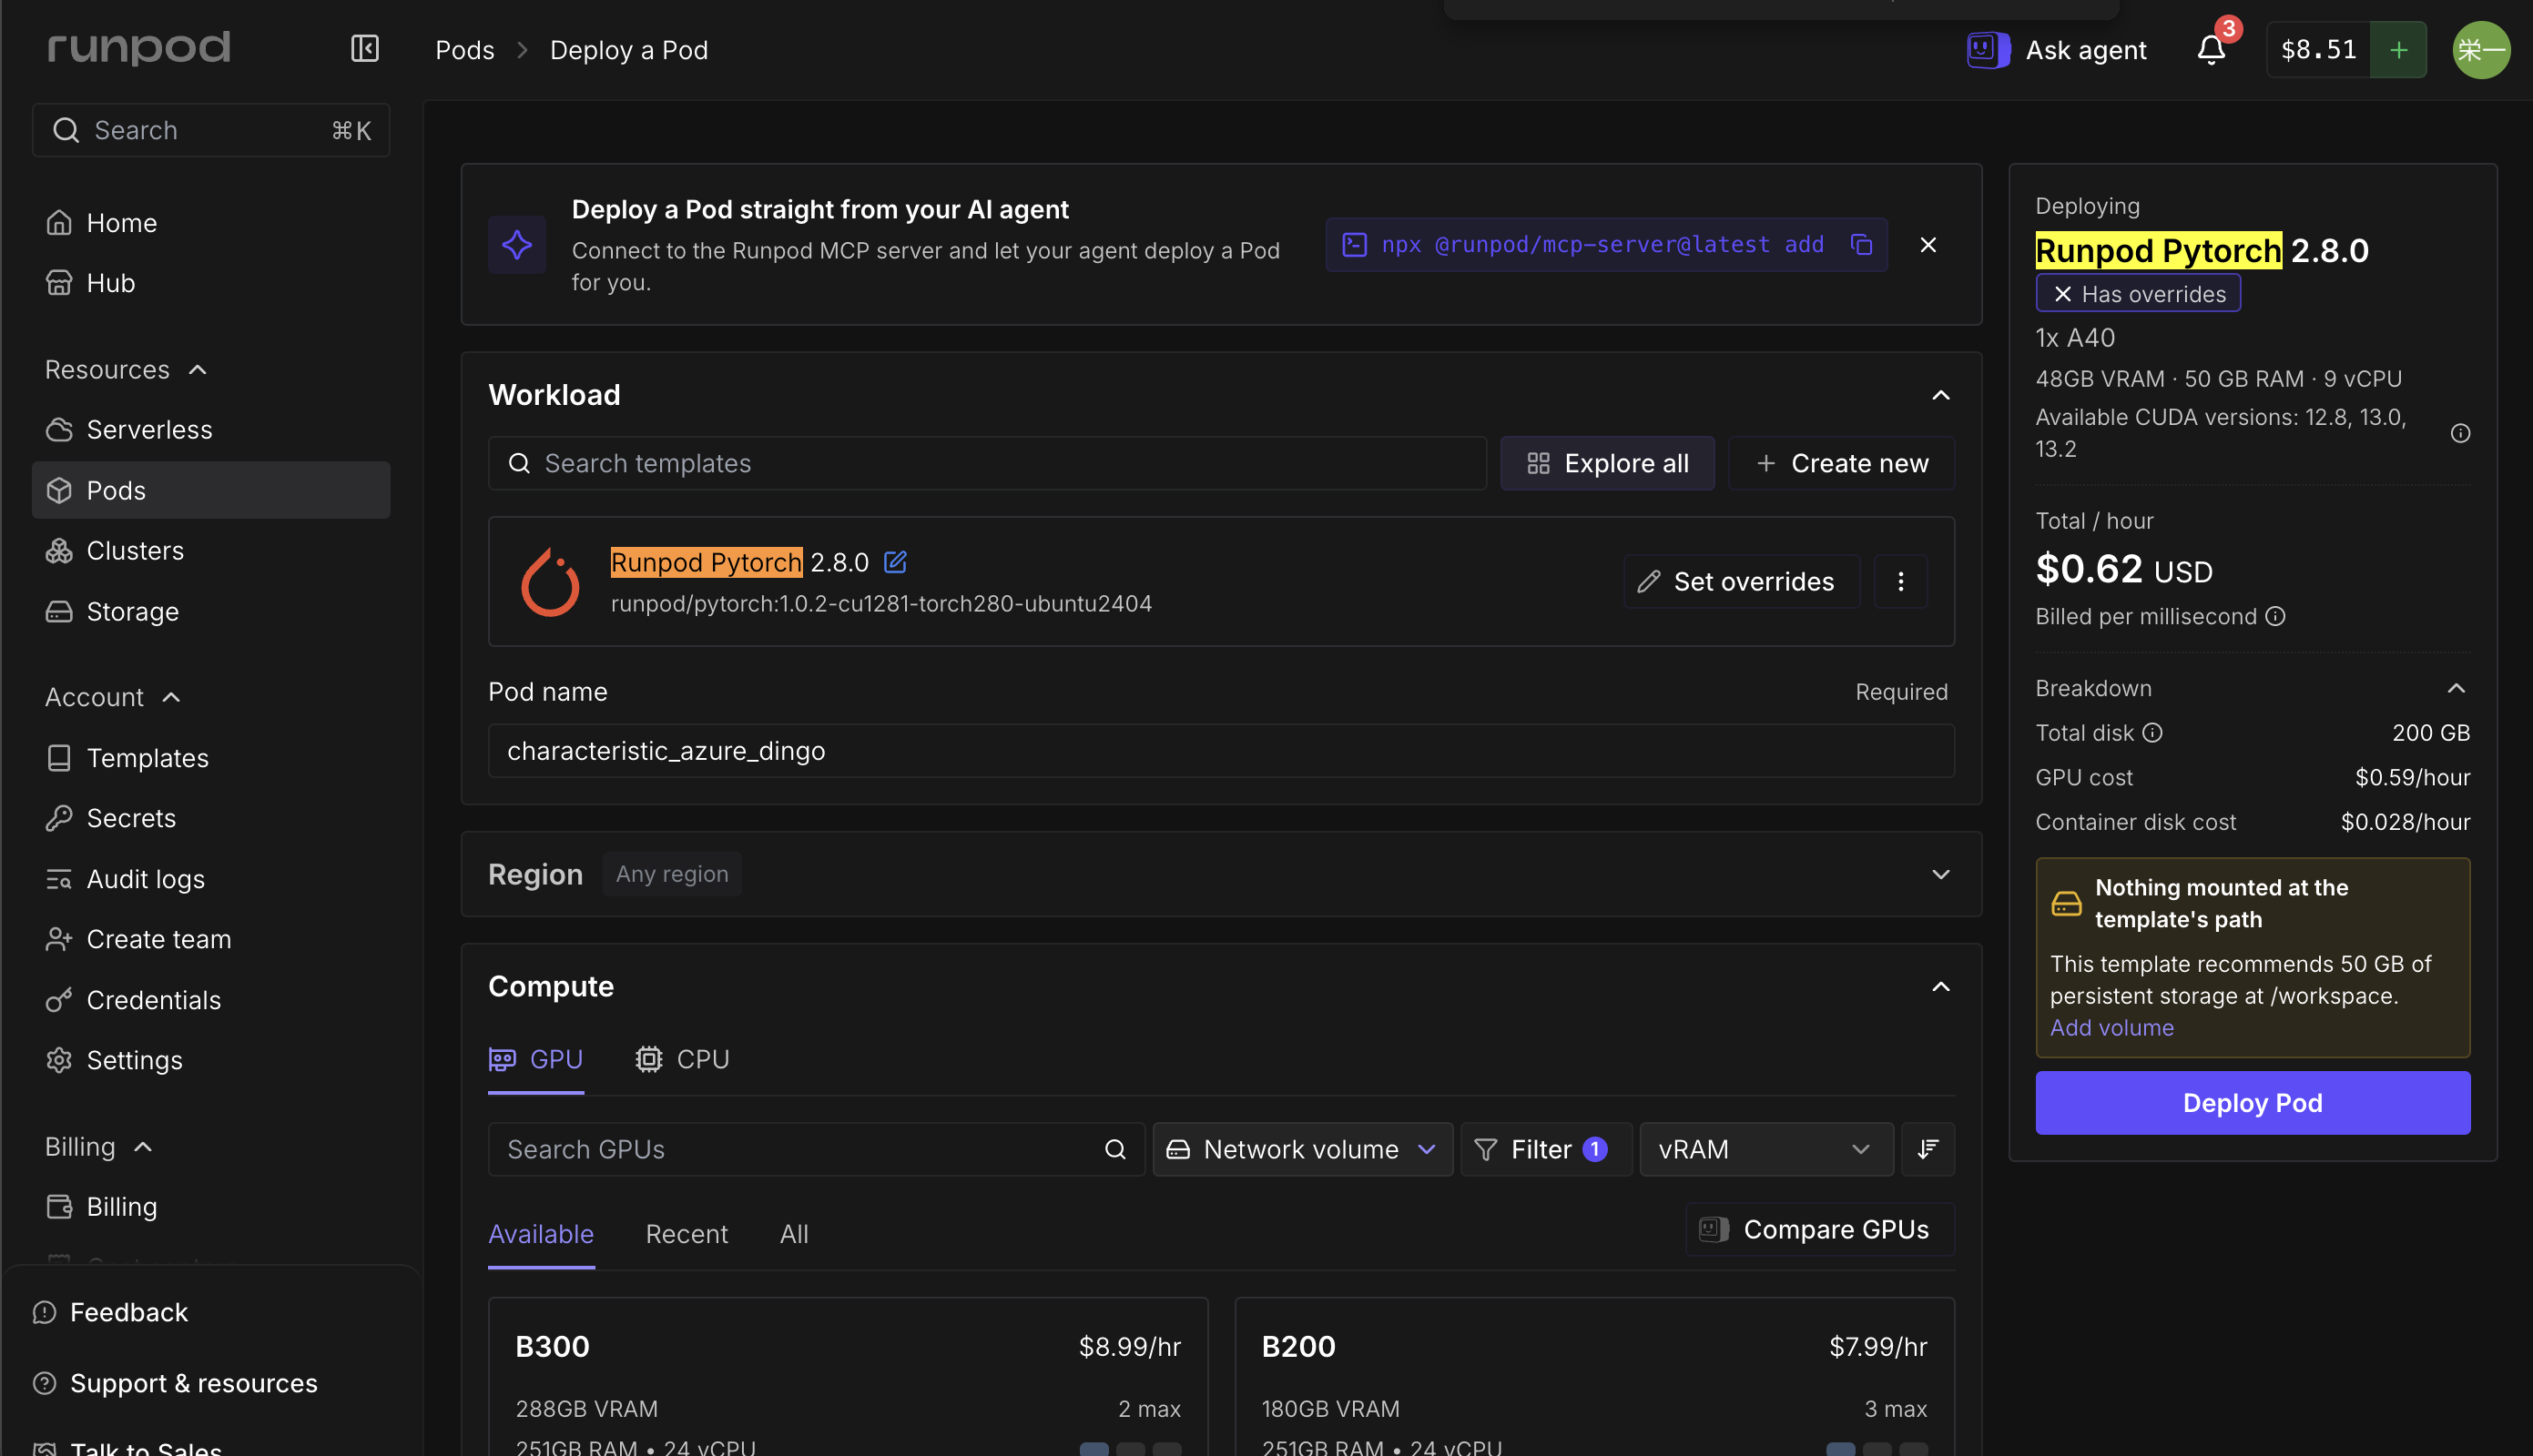Click Set overrides button

(x=1741, y=581)
